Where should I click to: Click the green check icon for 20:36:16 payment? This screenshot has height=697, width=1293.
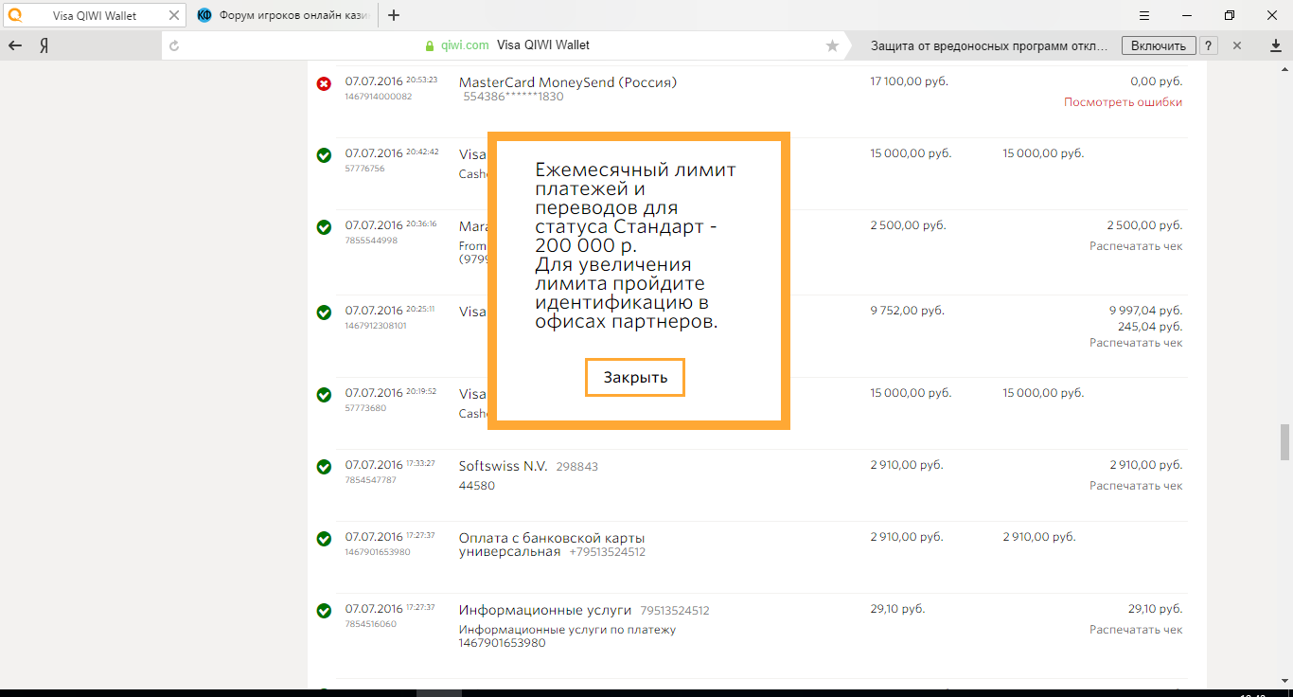pyautogui.click(x=324, y=227)
